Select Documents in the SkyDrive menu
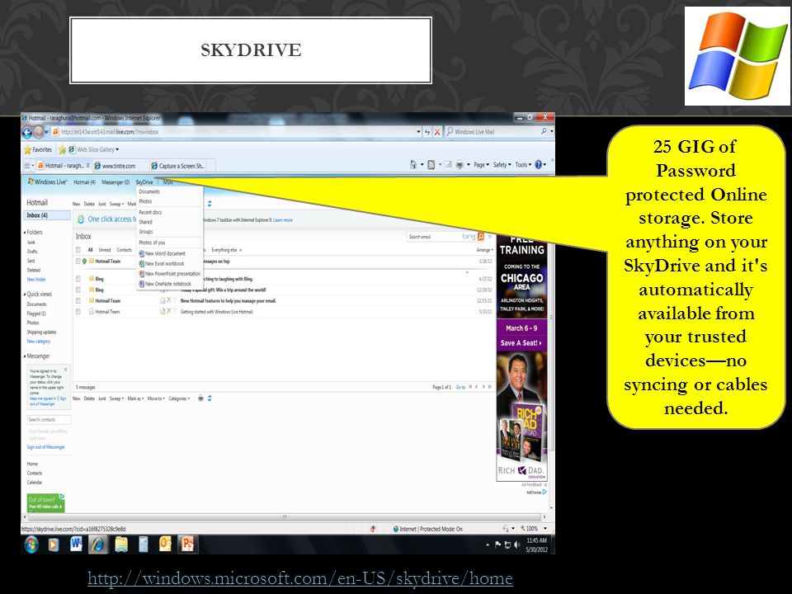The height and width of the screenshot is (594, 792). click(x=149, y=192)
